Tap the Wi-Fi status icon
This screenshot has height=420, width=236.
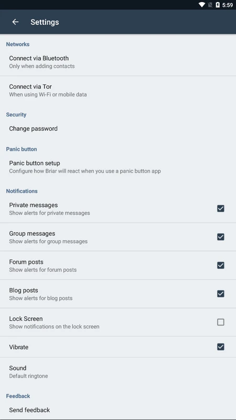[x=202, y=5]
